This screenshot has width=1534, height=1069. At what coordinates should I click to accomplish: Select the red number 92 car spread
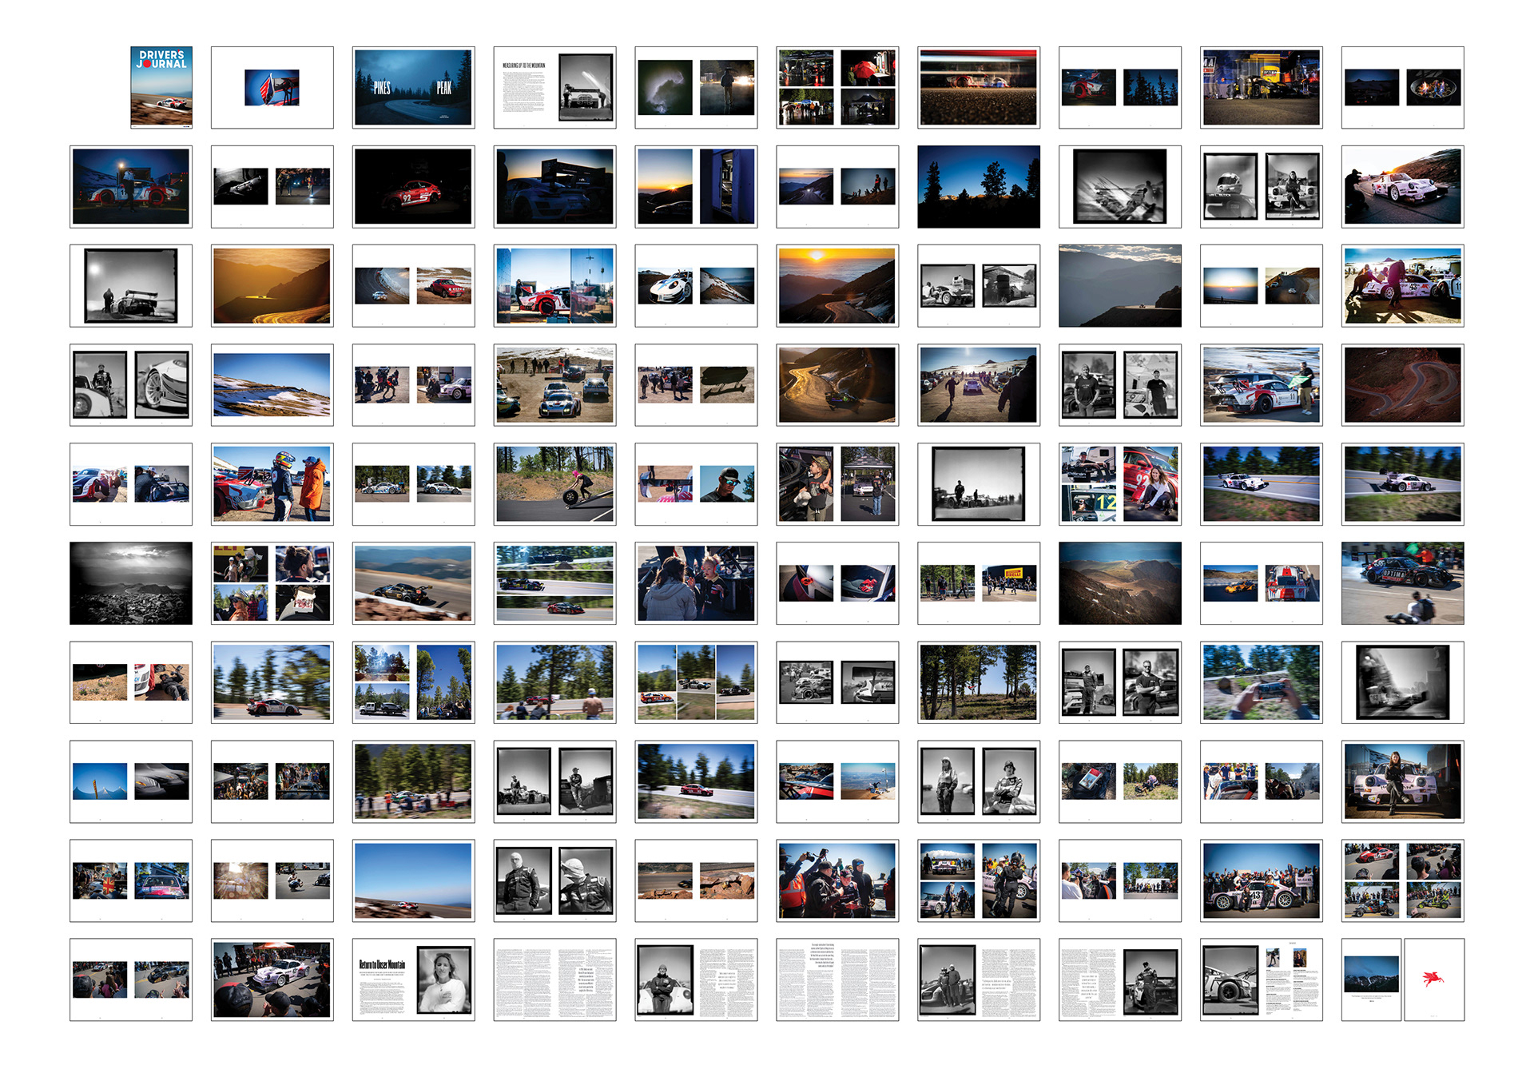pyautogui.click(x=413, y=186)
